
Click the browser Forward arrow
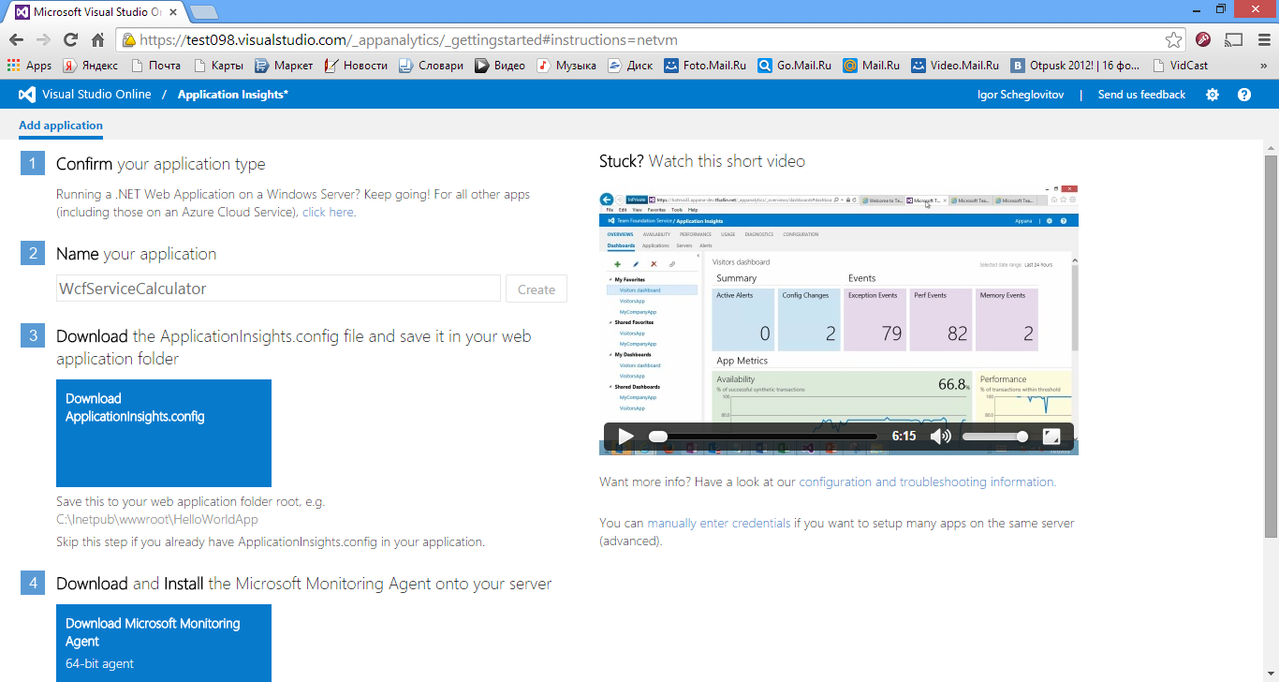43,40
